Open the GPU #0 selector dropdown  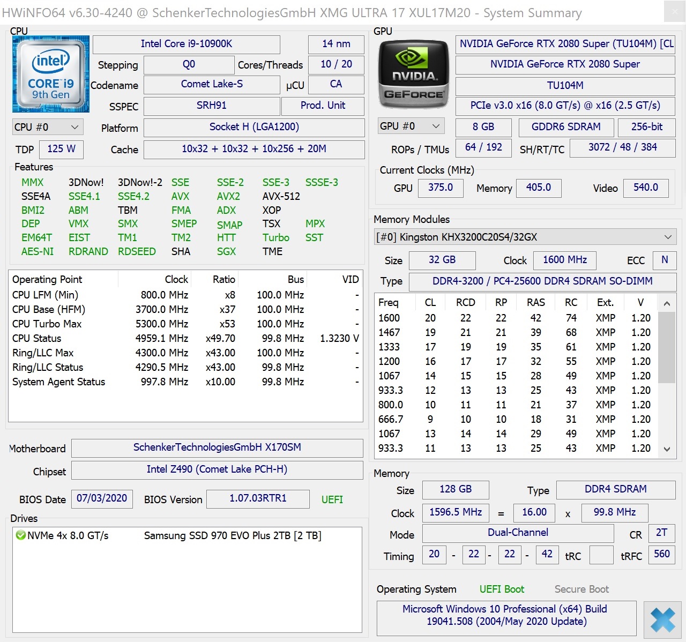tap(412, 126)
